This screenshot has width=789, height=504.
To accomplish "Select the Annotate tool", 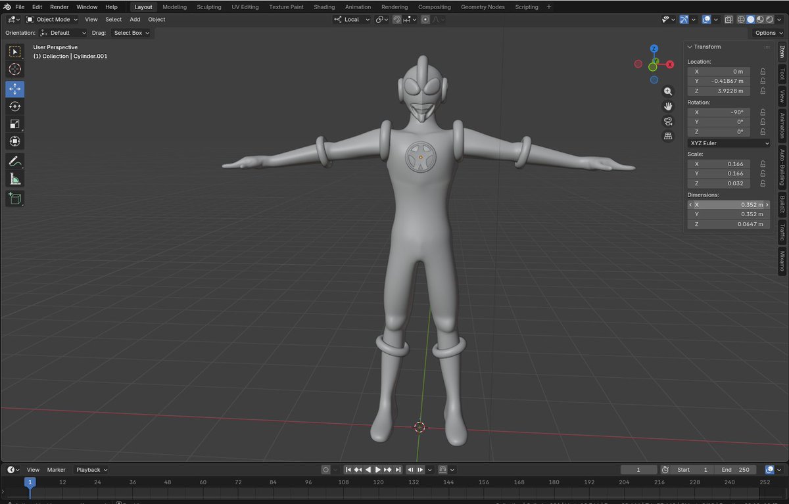I will coord(15,161).
